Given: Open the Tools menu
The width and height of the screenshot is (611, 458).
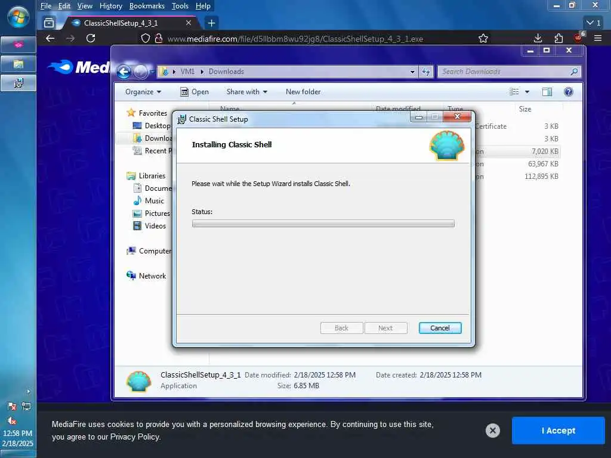Looking at the screenshot, I should (x=180, y=6).
